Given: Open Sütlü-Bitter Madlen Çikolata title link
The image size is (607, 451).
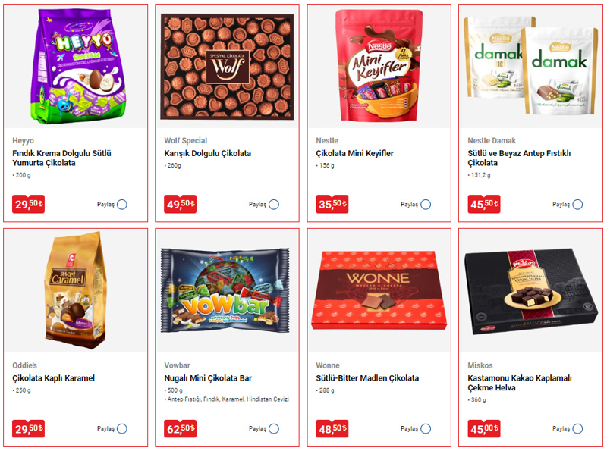Looking at the screenshot, I should pyautogui.click(x=367, y=378).
